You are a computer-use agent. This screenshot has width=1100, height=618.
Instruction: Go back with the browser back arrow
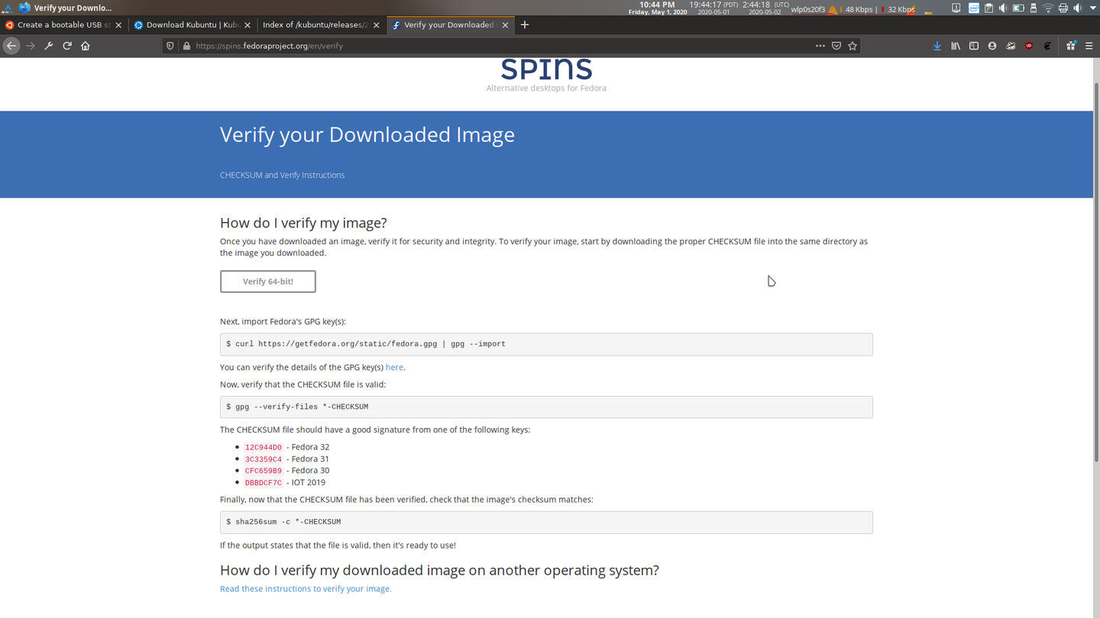(11, 46)
